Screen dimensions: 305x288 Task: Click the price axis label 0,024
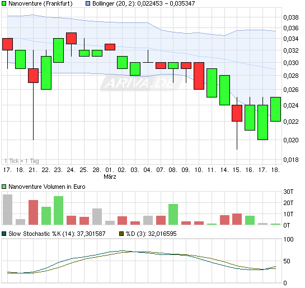pyautogui.click(x=291, y=105)
